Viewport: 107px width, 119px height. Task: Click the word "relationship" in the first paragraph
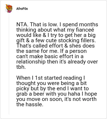31,62
